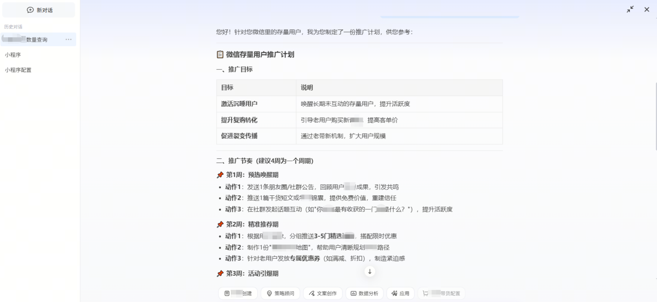Click the bar-chart icon on 数据分析
The image size is (657, 302).
353,293
